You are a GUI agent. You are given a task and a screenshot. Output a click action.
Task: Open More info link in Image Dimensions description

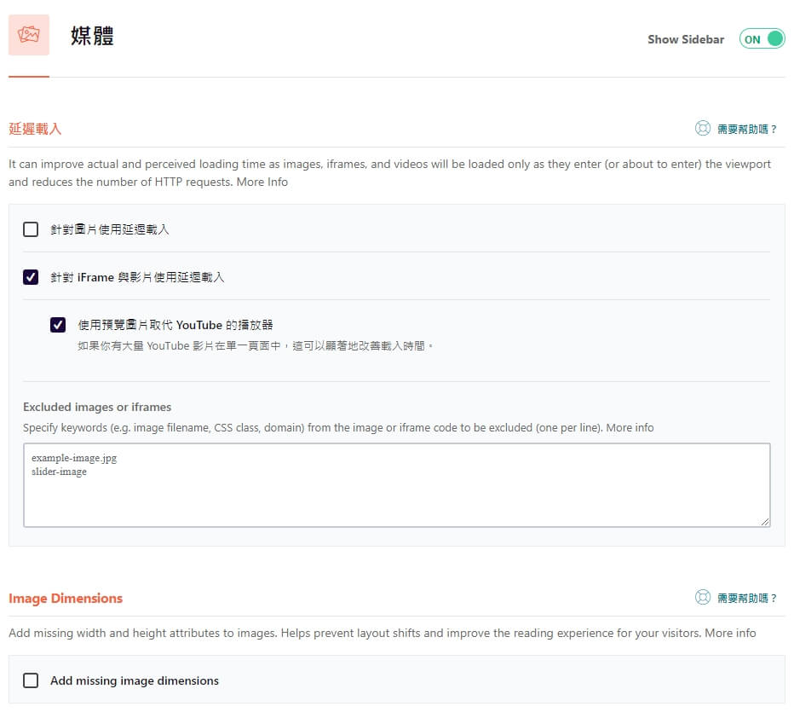point(730,633)
